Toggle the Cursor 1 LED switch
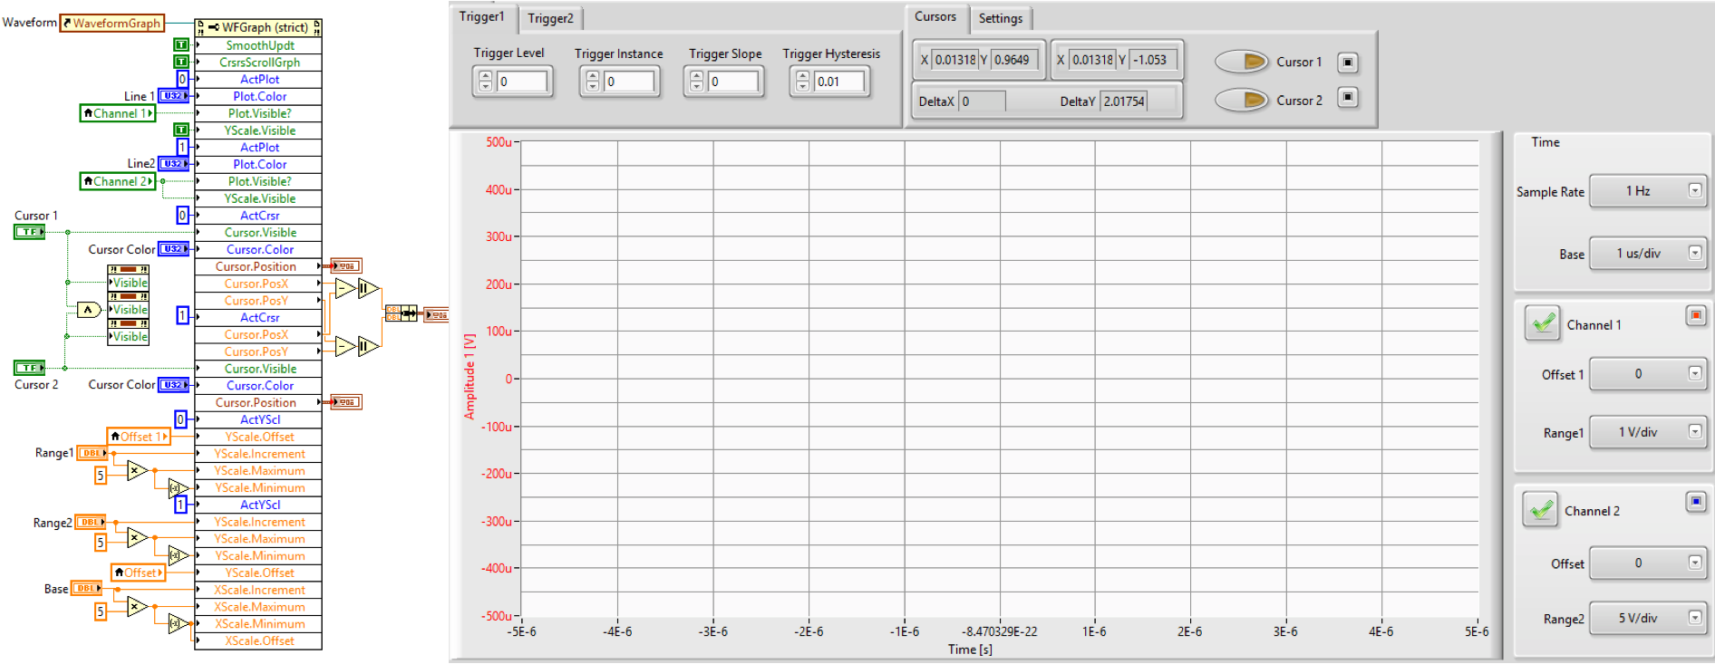This screenshot has height=664, width=1715. point(1242,62)
